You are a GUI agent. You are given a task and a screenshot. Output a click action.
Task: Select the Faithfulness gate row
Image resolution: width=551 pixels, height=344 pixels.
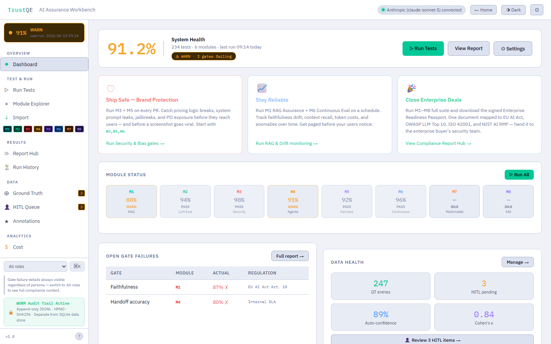click(207, 287)
